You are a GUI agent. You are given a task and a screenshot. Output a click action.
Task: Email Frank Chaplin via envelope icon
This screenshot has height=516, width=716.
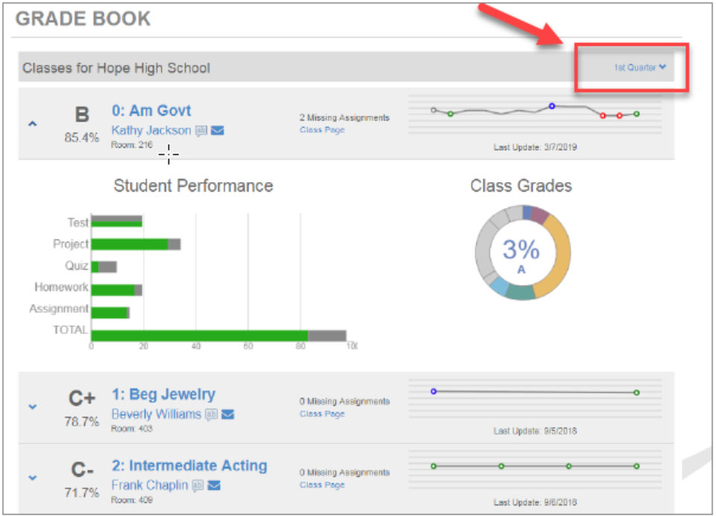point(214,485)
